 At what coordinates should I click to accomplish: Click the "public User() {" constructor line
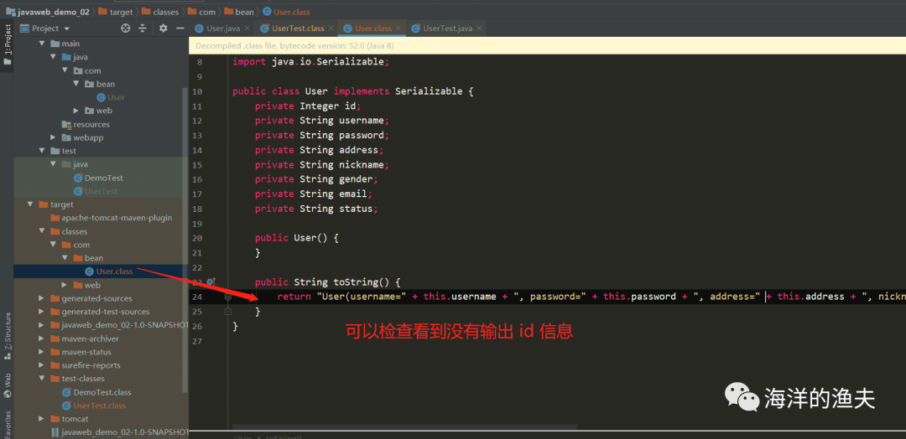296,238
